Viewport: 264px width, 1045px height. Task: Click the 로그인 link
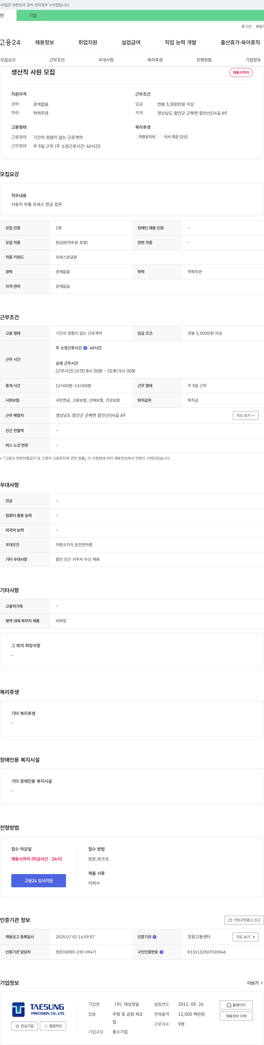tap(246, 27)
